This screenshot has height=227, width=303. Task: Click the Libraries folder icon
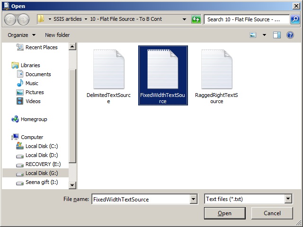coord(15,65)
